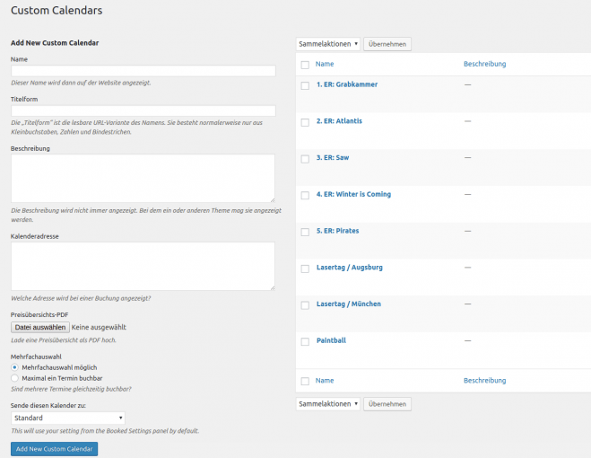Sort by Beschreibung column header
The image size is (591, 458).
[x=484, y=65]
